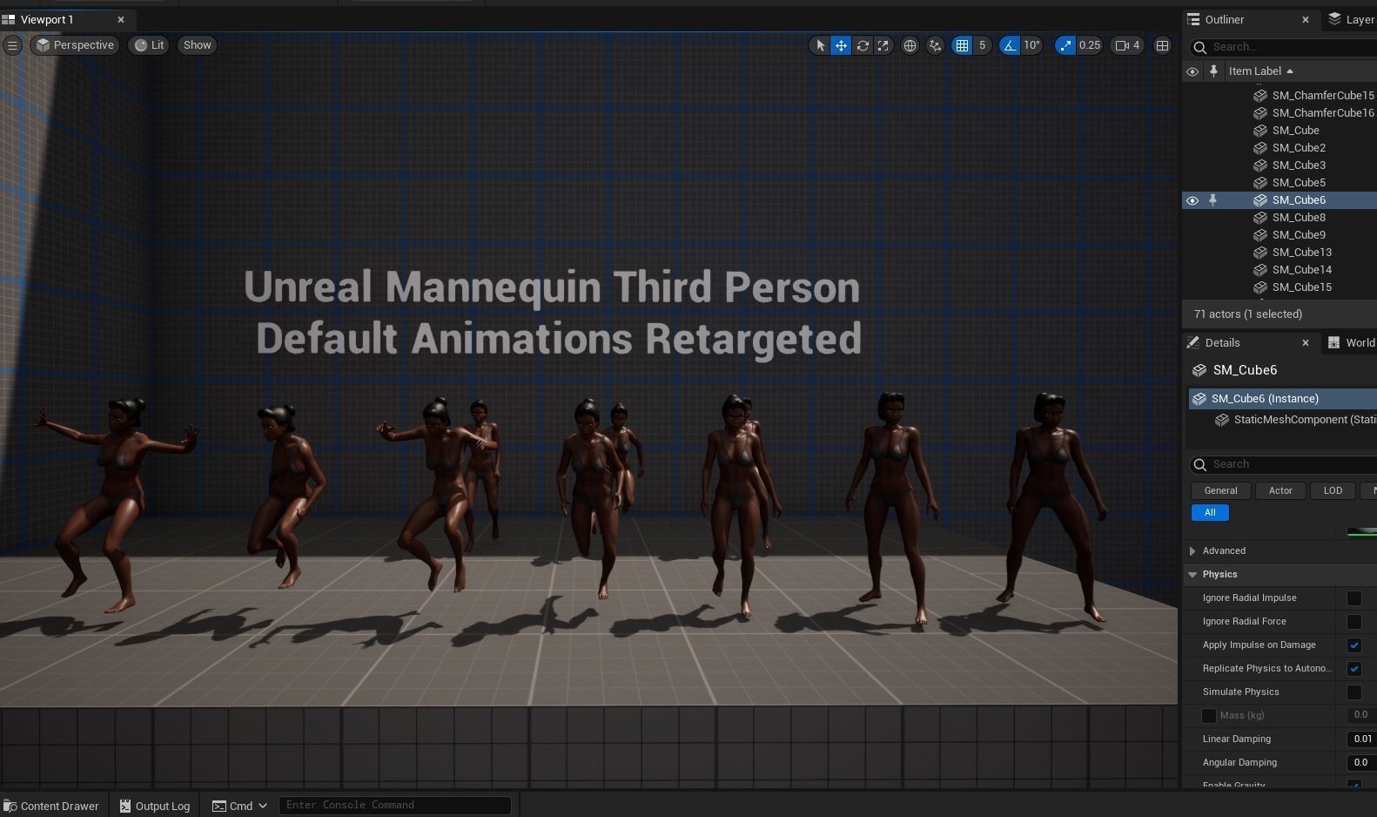Click the Outliner visibility column eye header
The width and height of the screenshot is (1377, 817).
[1192, 71]
